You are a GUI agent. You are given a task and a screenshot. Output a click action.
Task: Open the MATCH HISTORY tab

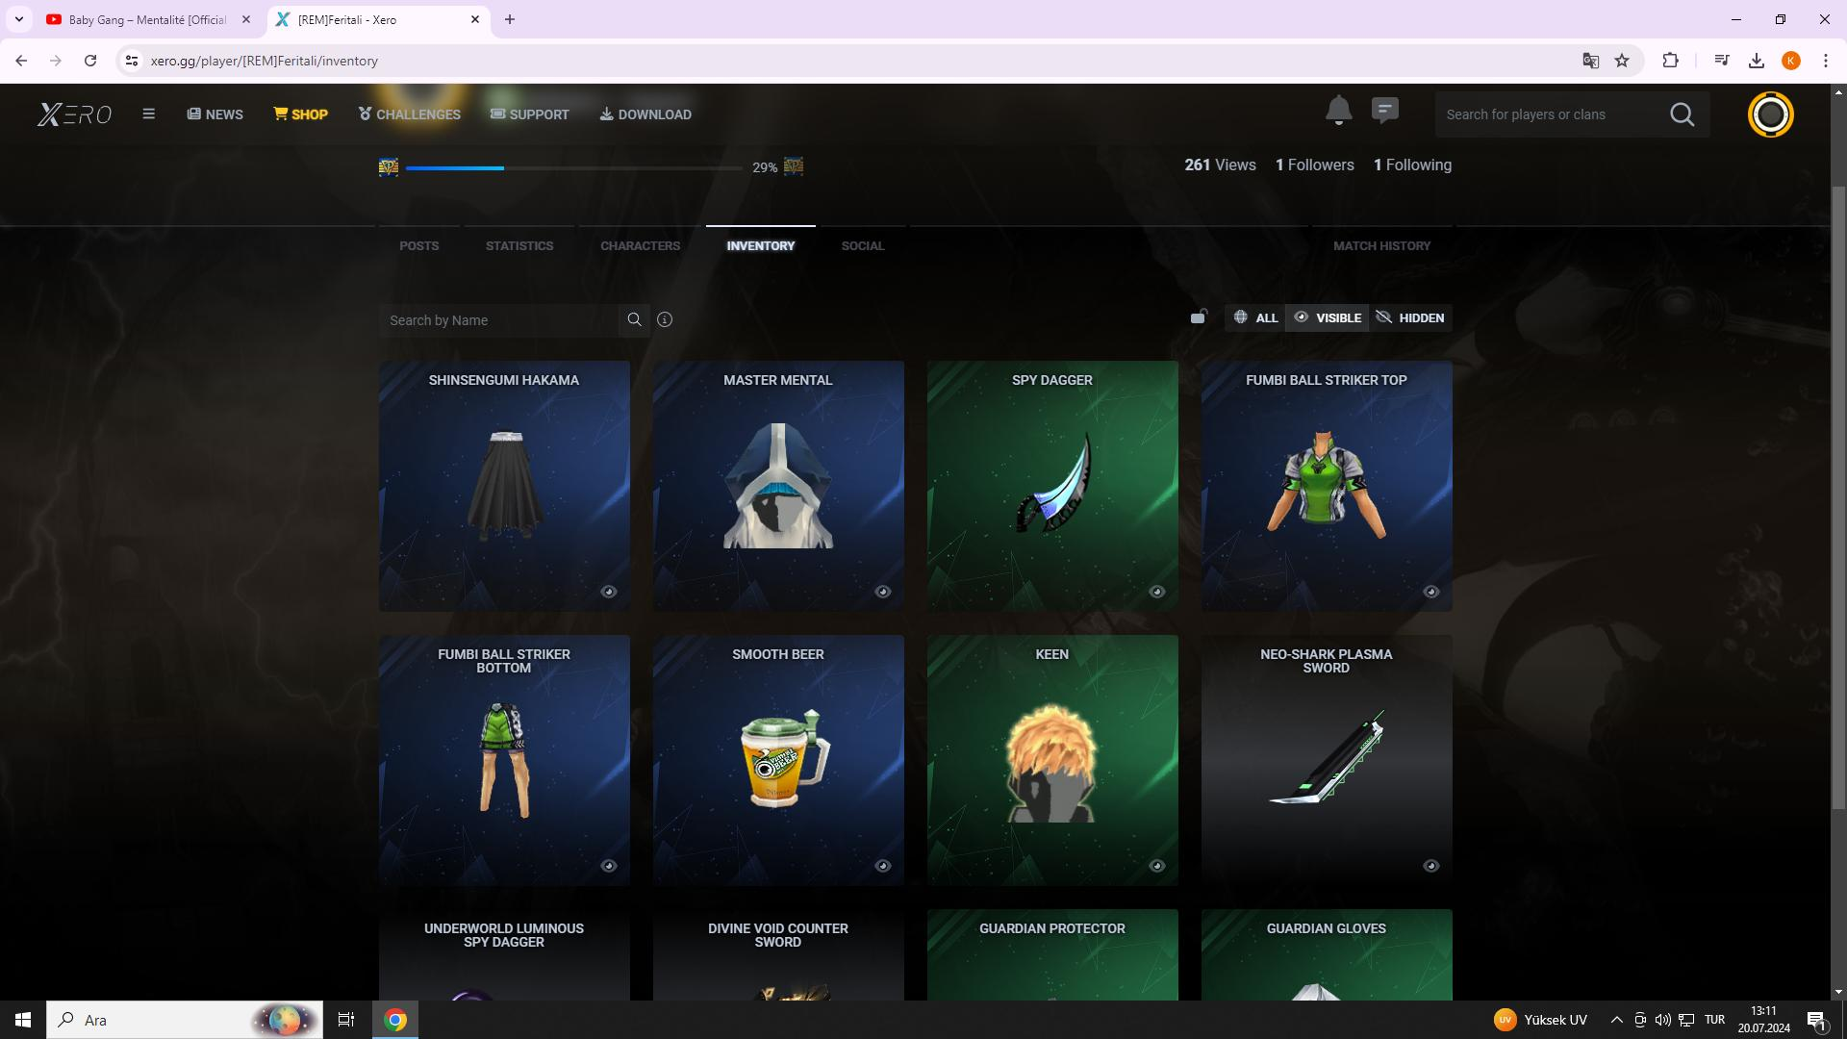[1381, 246]
